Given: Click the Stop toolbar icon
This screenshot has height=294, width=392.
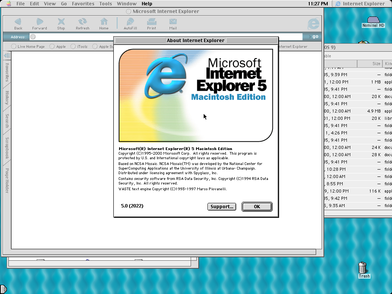Looking at the screenshot, I should 61,24.
